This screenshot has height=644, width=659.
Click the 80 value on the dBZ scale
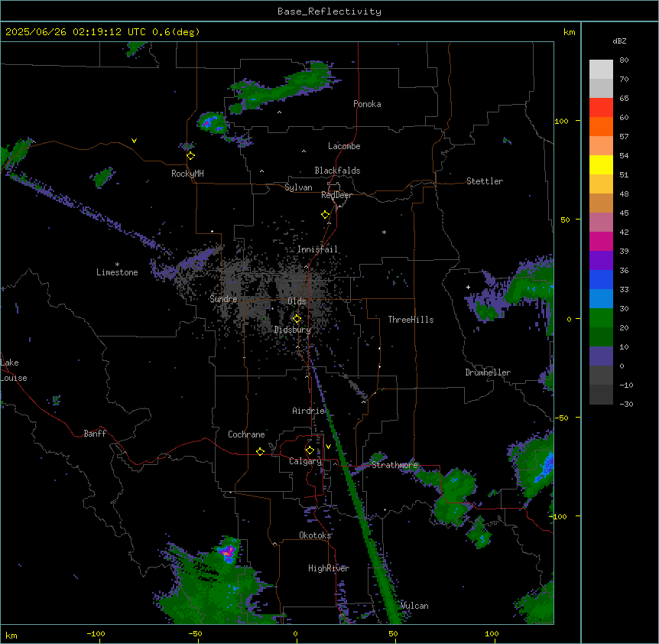tap(624, 60)
